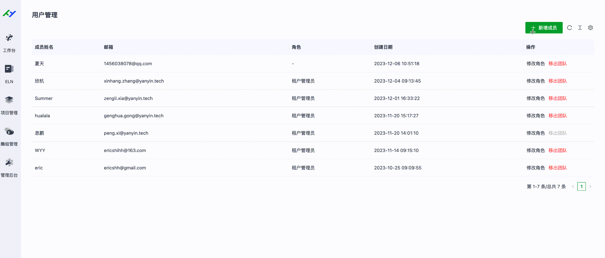Click 修改角色 for member 夏天
605x258 pixels.
tap(535, 64)
